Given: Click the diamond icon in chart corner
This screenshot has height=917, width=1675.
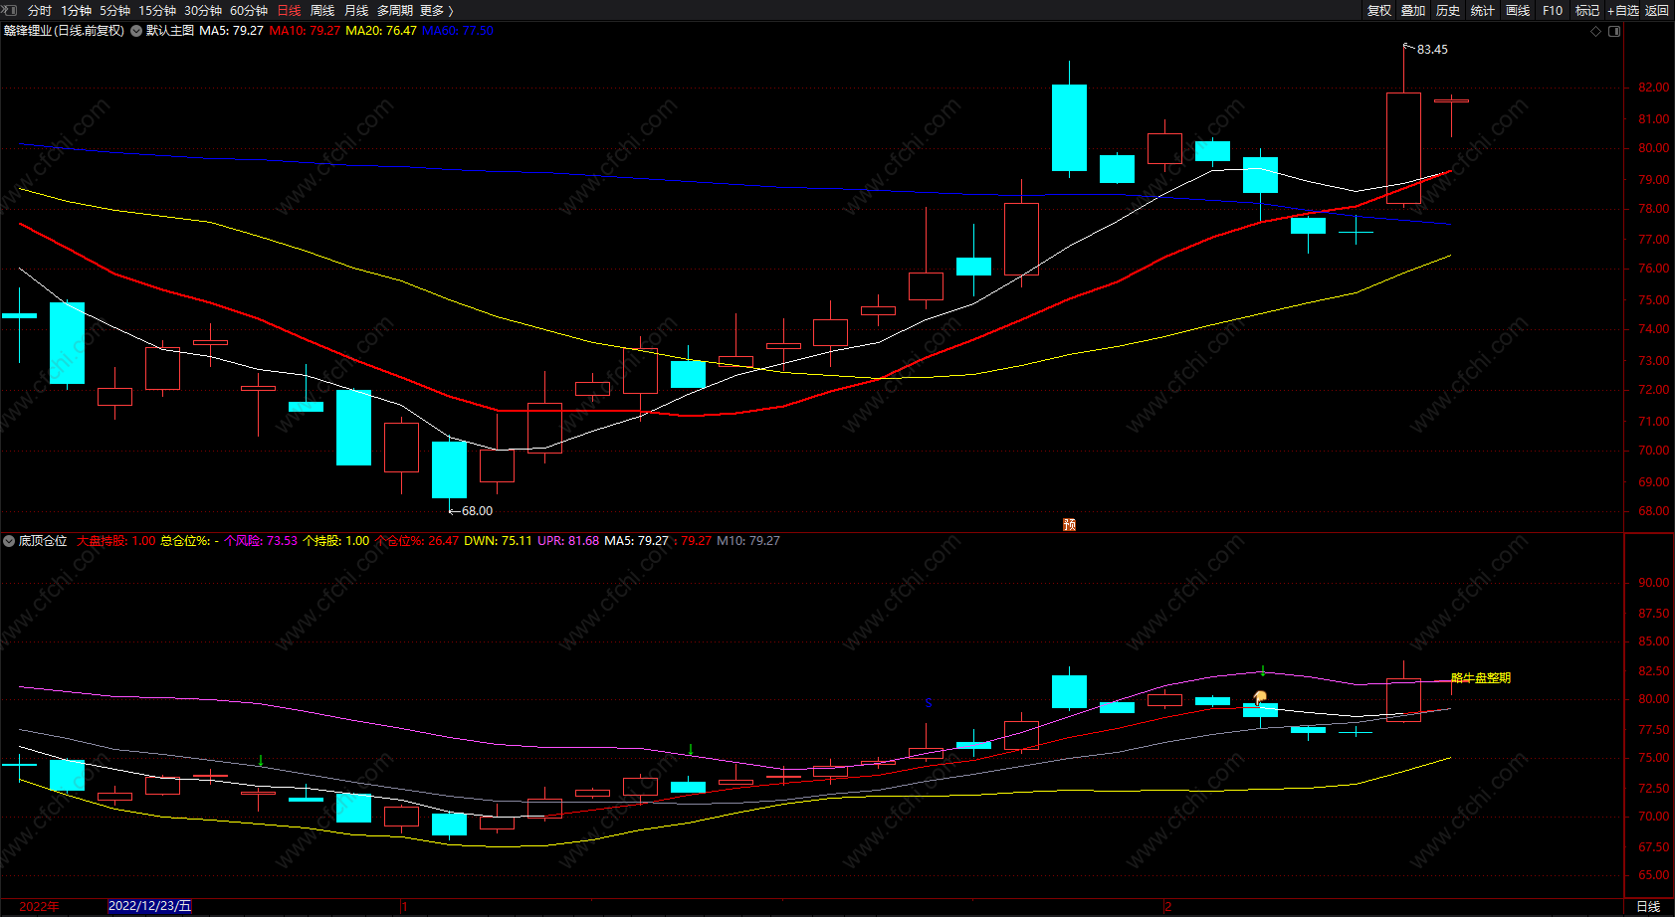Looking at the screenshot, I should coord(1596,31).
